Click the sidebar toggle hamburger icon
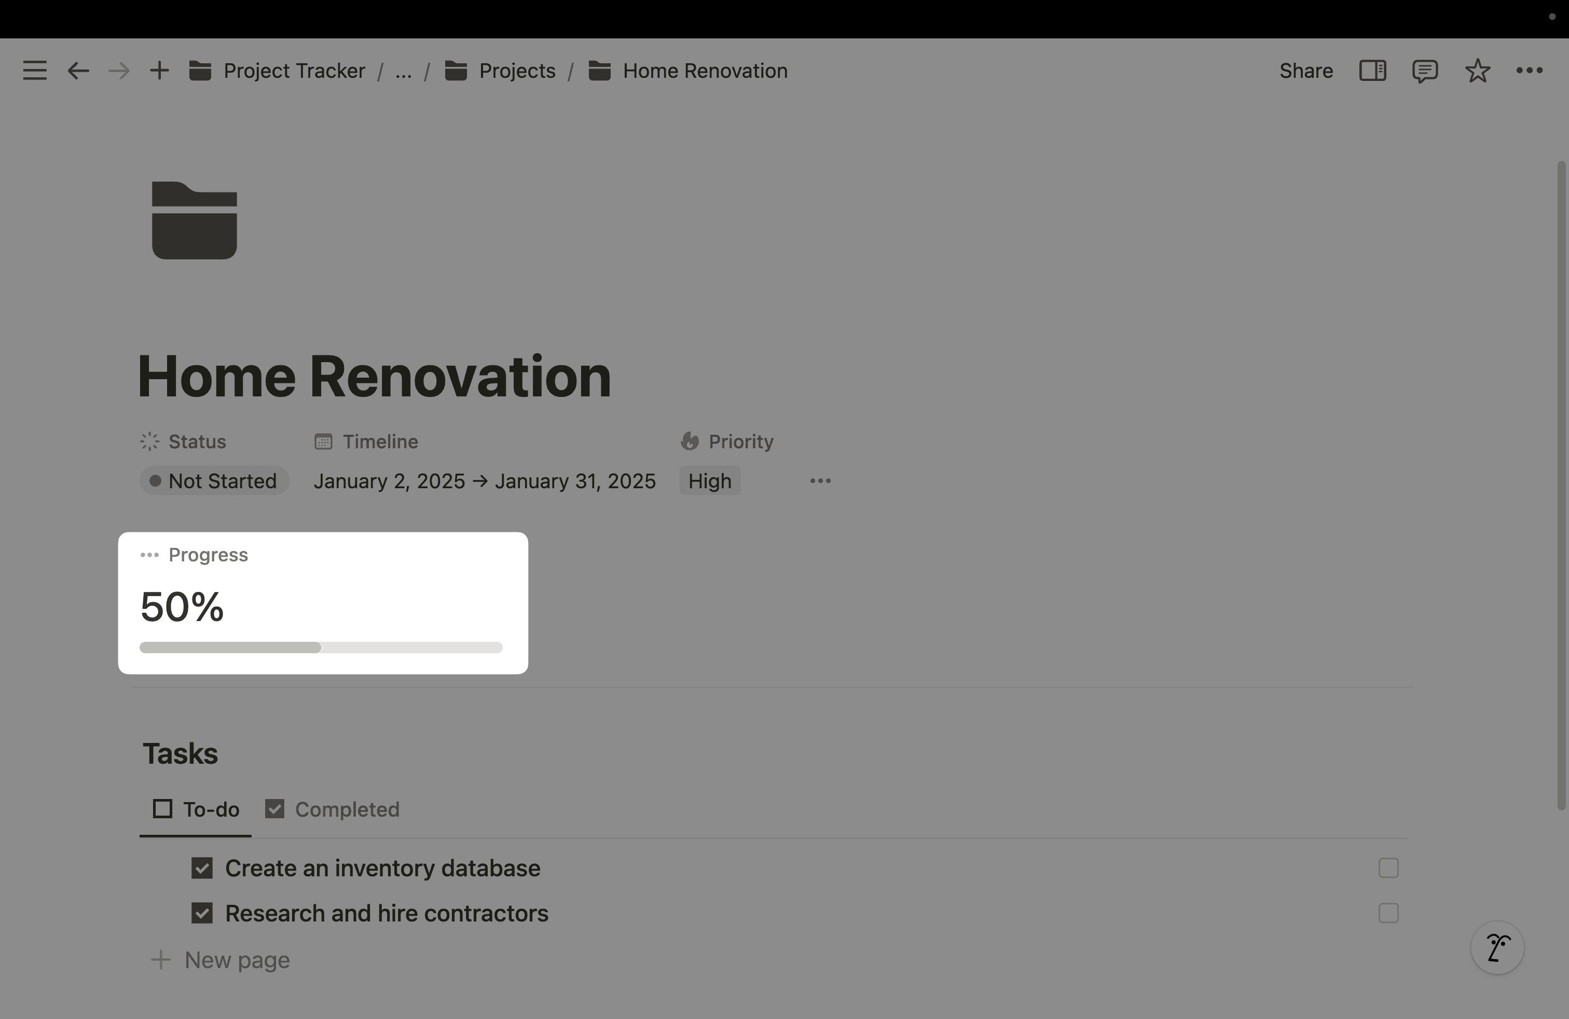This screenshot has width=1569, height=1019. click(34, 70)
